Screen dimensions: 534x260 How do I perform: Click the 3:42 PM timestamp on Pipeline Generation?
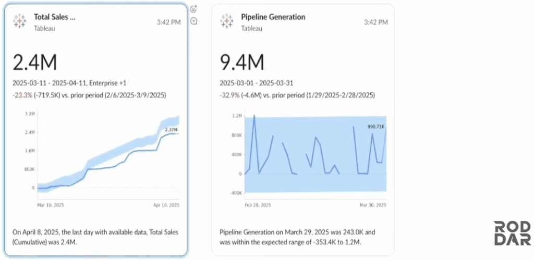377,22
